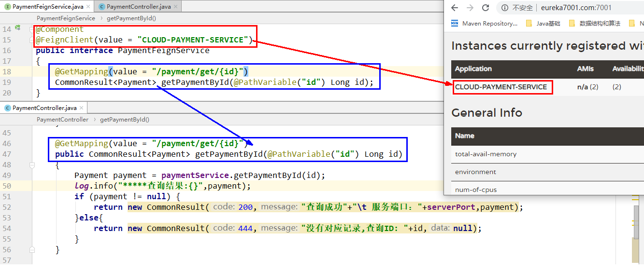
Task: Click "CLOUD-PAYMENT-SERVICE" string in FeignClient annotation
Action: pyautogui.click(x=192, y=40)
